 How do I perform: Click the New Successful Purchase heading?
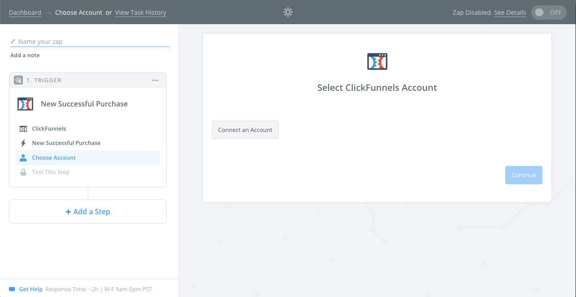[x=84, y=104]
